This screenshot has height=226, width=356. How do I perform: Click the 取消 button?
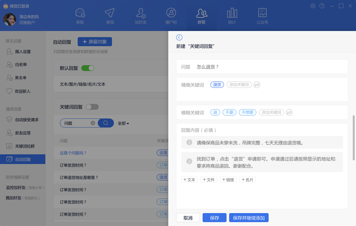coord(188,218)
